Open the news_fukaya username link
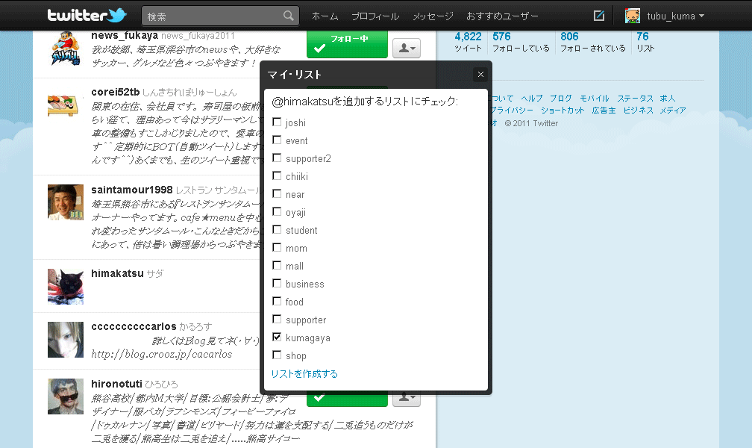 (x=124, y=35)
